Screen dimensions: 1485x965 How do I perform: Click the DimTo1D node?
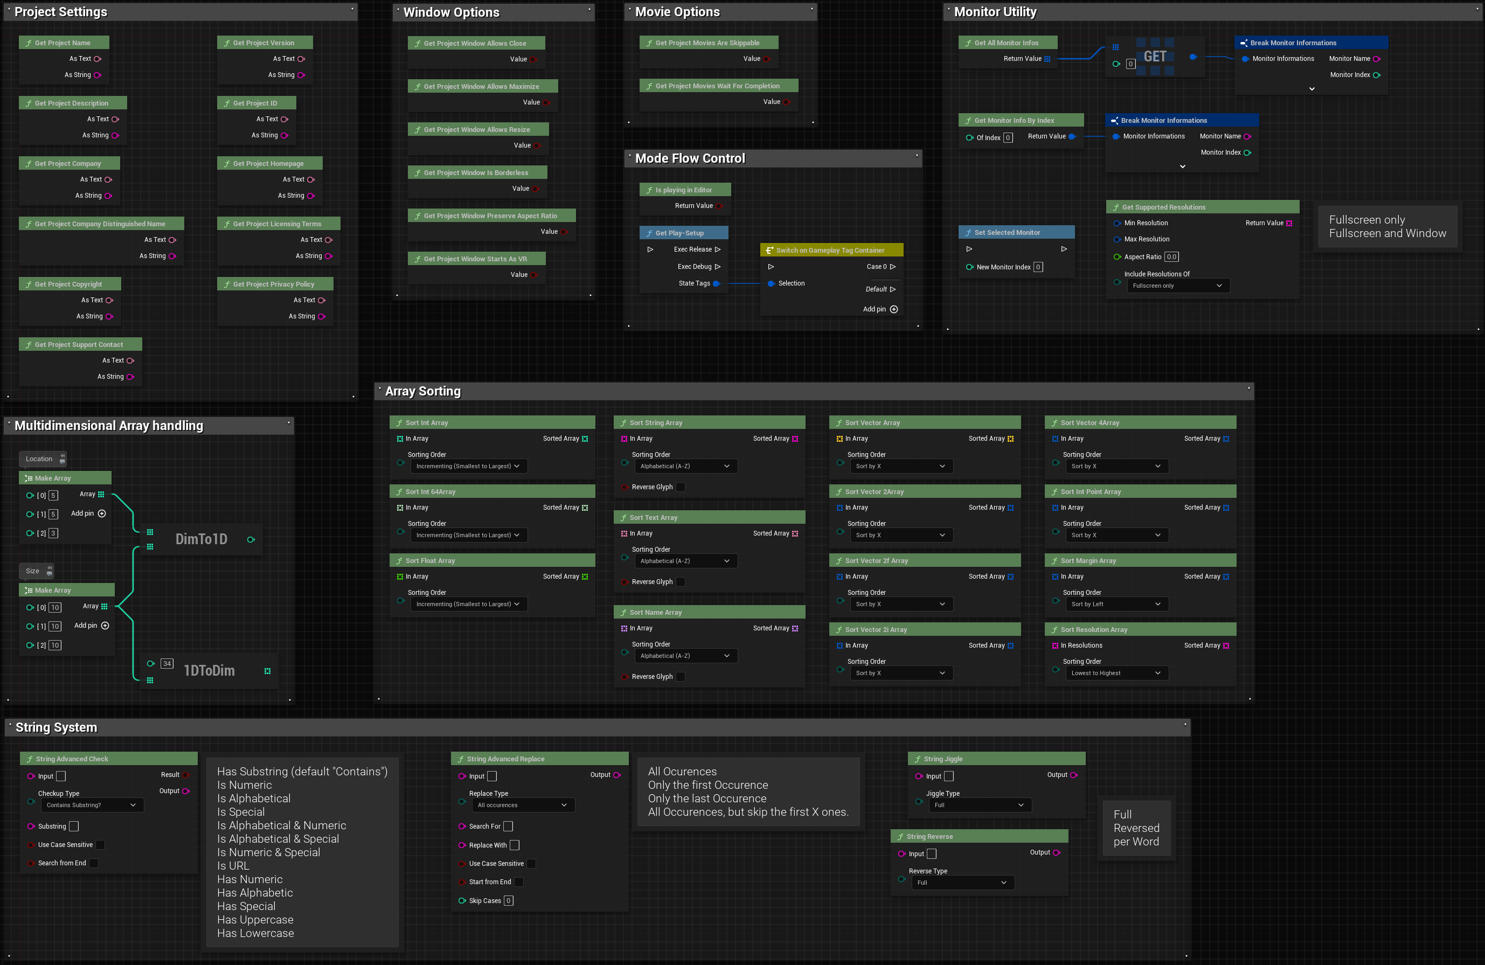point(201,539)
